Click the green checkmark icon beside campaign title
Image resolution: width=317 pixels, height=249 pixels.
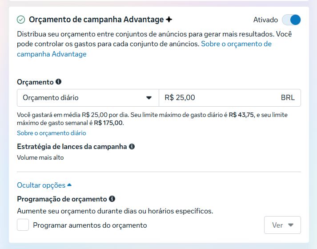pos(21,20)
